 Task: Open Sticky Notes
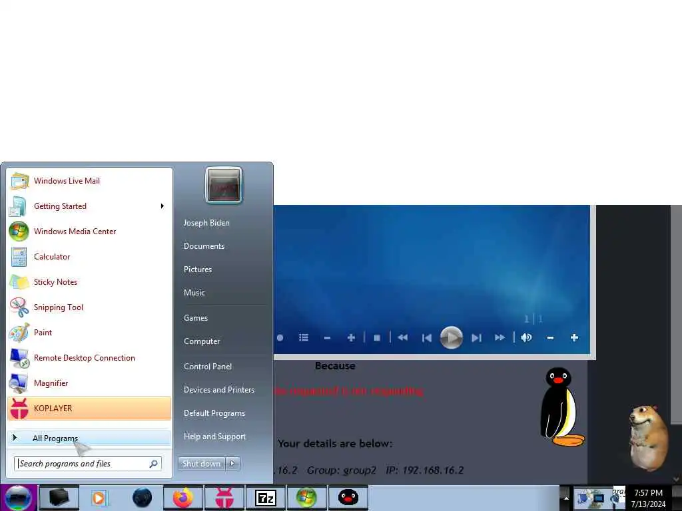(89, 281)
